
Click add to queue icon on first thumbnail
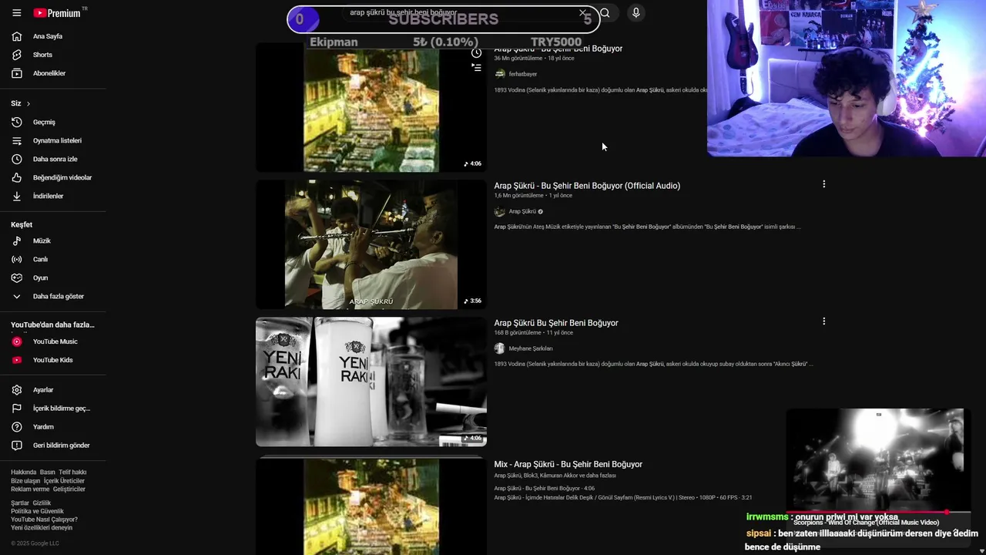click(x=476, y=68)
